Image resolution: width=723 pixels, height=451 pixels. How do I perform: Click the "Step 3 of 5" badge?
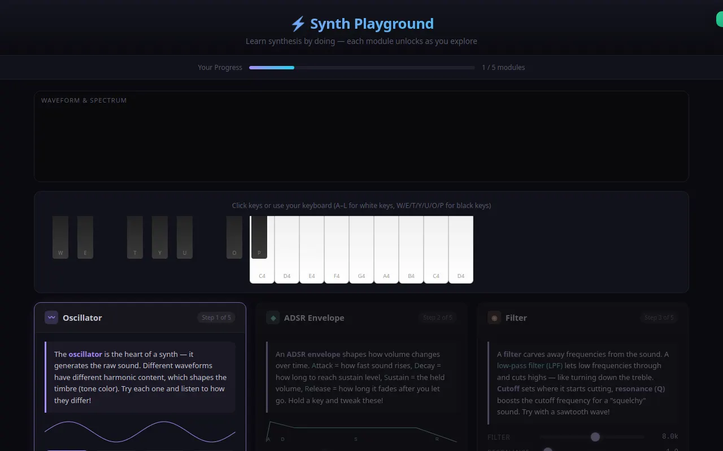(x=659, y=317)
